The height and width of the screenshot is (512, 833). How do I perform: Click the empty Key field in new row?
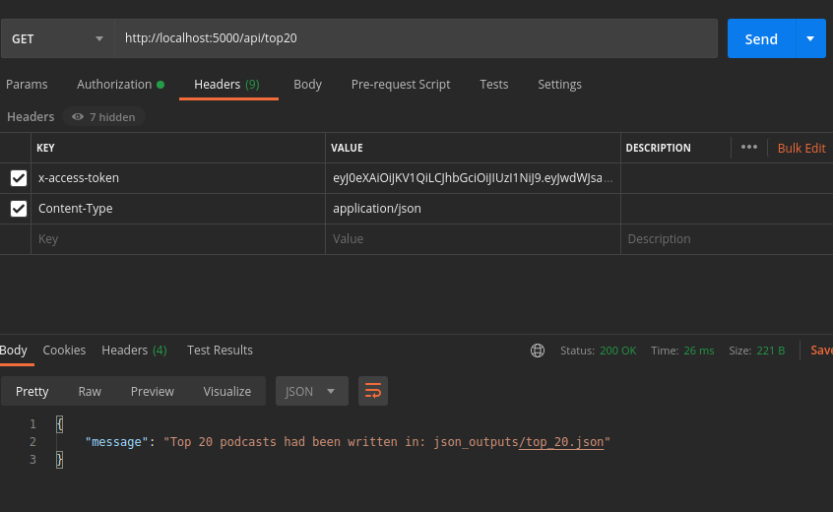pos(177,239)
